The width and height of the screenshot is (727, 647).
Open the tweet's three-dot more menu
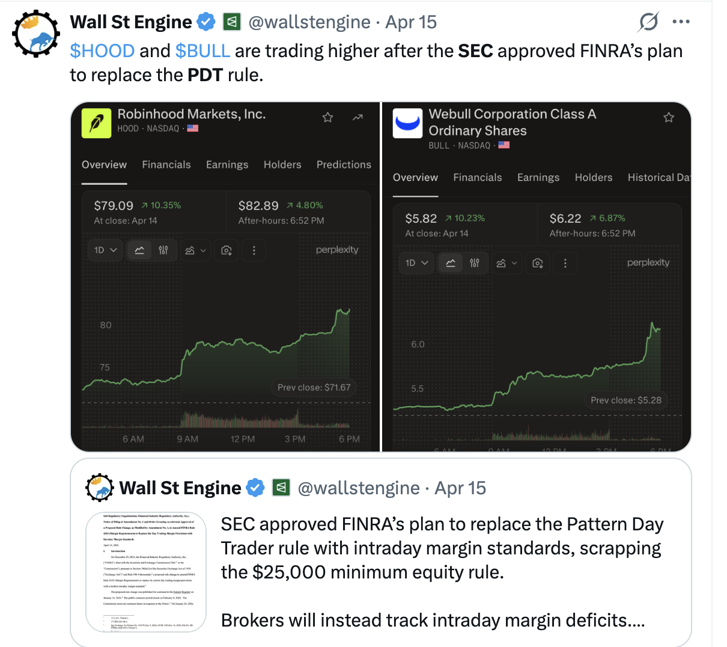tap(681, 22)
